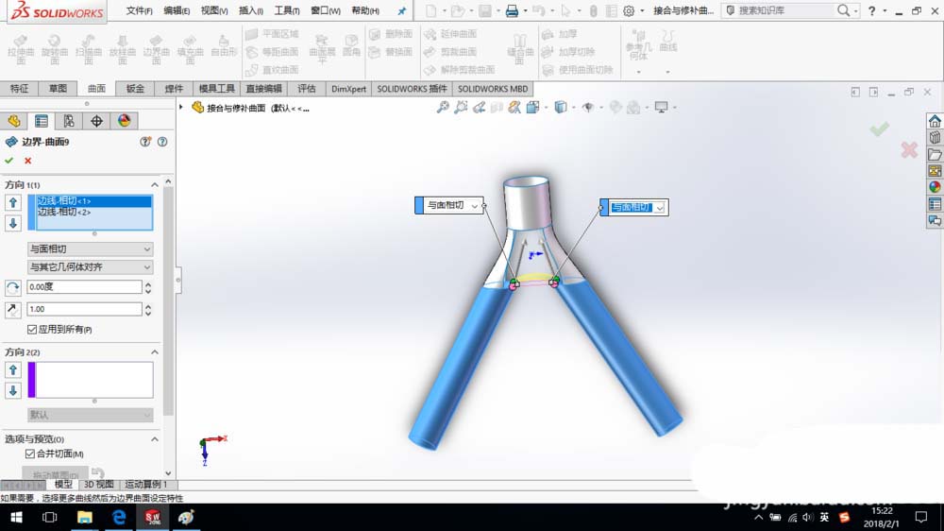Move Direction 1 curve down arrow

click(13, 223)
